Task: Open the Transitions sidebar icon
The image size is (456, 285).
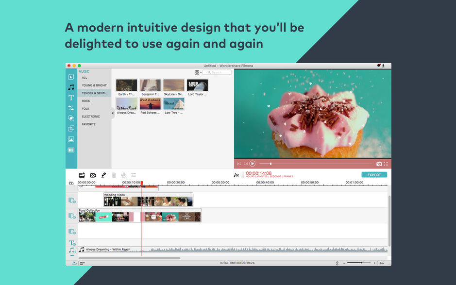Action: (x=71, y=108)
